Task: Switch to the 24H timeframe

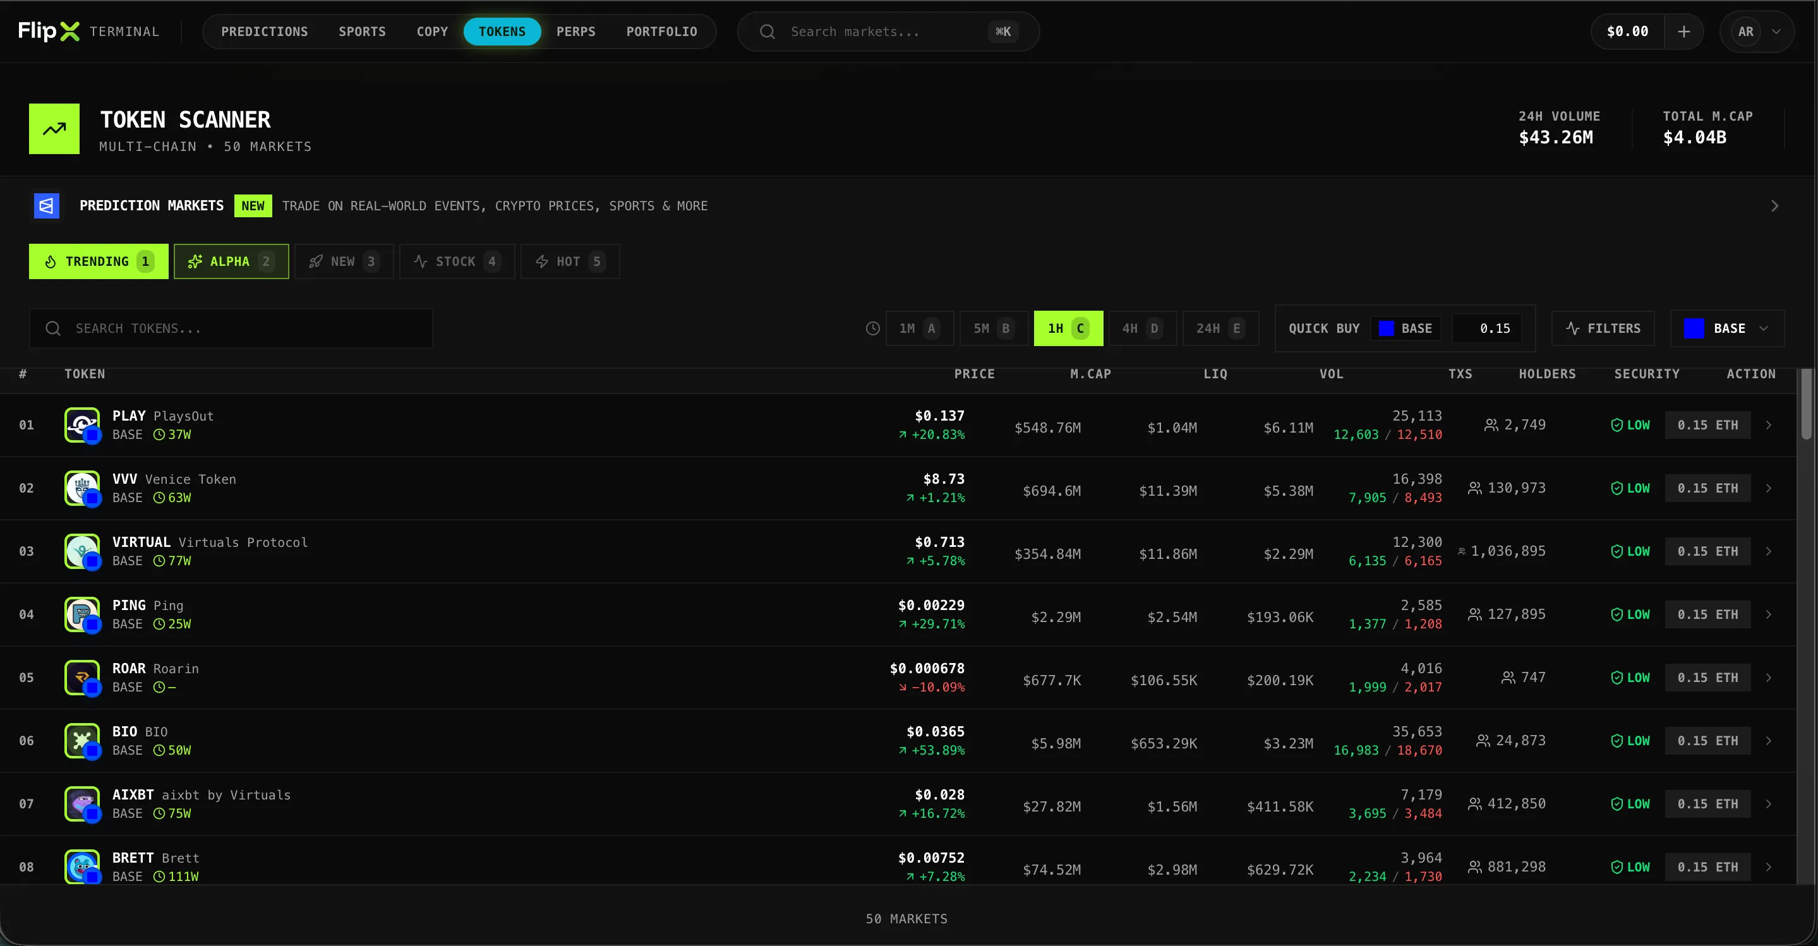Action: (1220, 328)
